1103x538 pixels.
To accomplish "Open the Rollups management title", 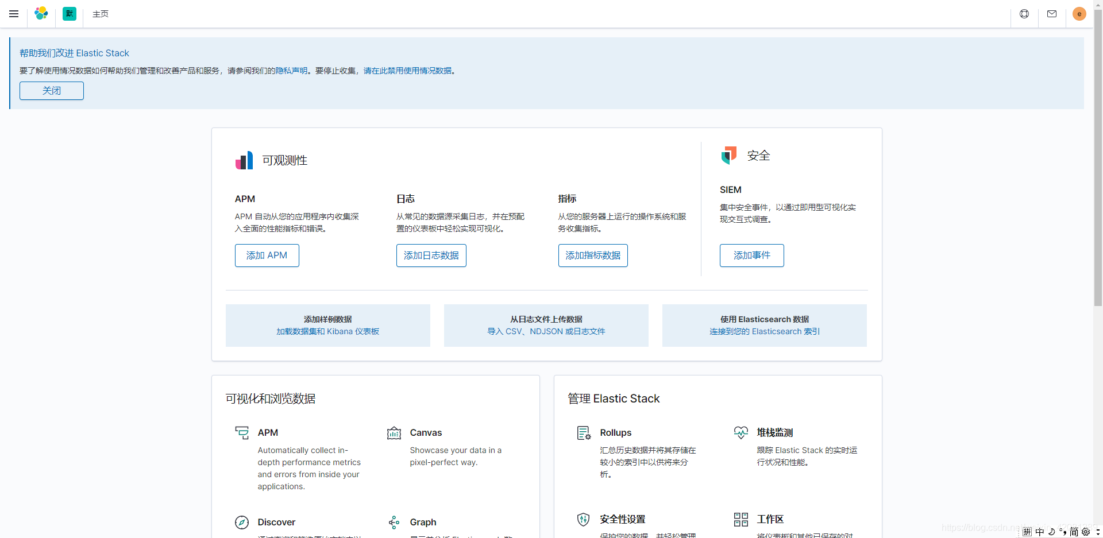I will (x=616, y=433).
